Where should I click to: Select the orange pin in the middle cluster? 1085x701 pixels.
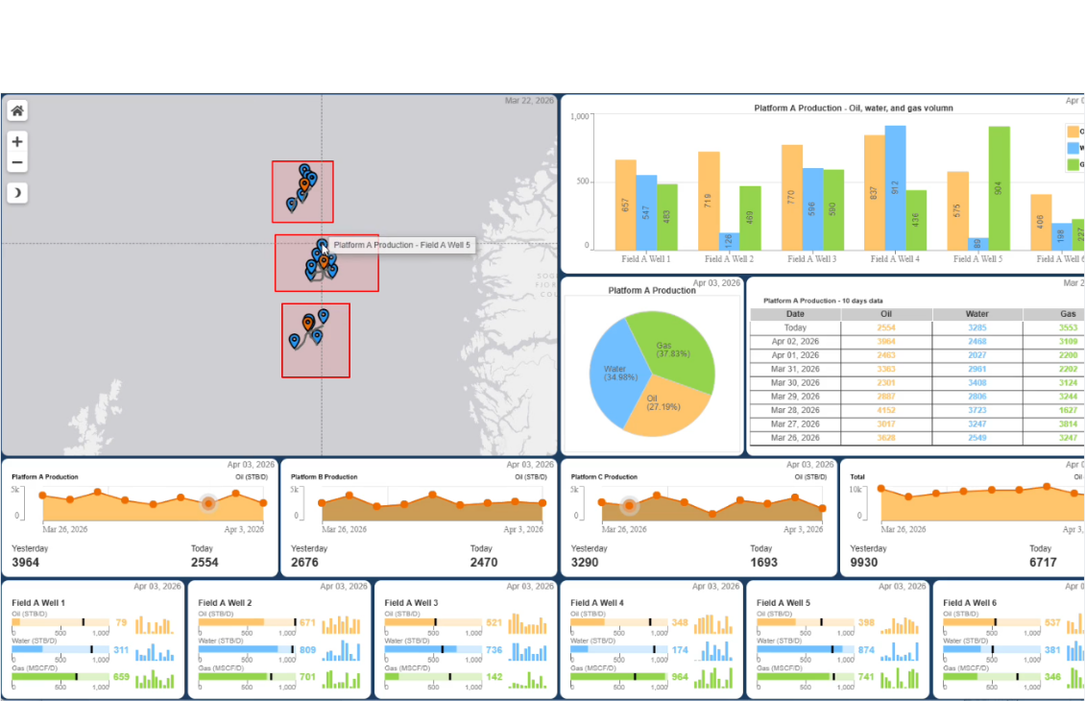pos(324,261)
